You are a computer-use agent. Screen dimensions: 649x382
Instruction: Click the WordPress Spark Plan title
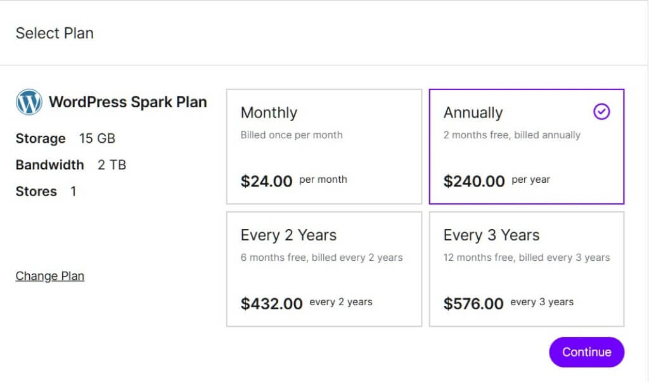pyautogui.click(x=128, y=102)
